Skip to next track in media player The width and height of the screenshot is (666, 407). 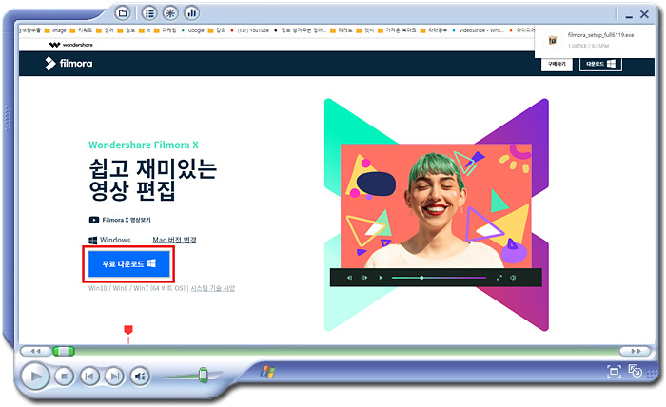[114, 377]
